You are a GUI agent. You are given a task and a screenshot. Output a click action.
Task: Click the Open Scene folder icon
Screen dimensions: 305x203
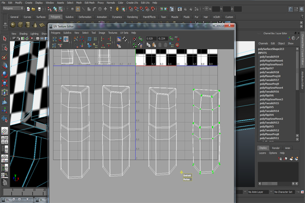point(34,9)
